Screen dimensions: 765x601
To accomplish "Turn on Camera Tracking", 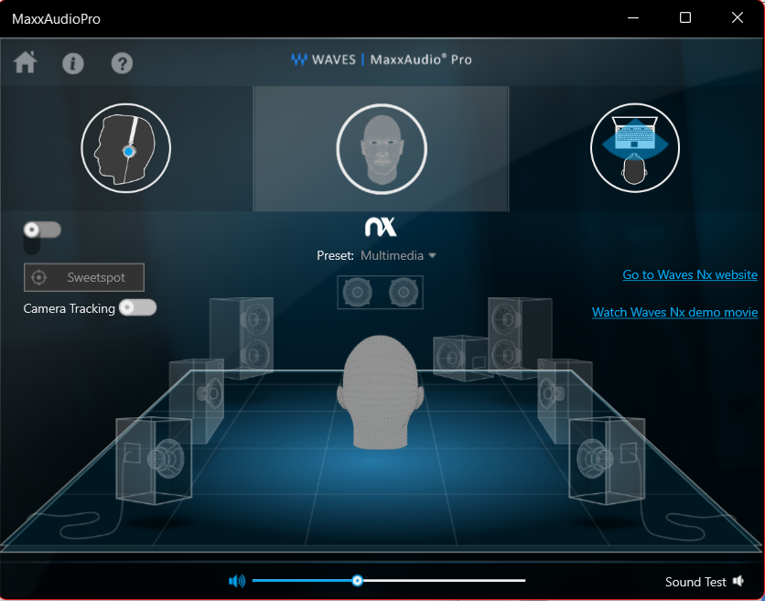I will pos(137,308).
